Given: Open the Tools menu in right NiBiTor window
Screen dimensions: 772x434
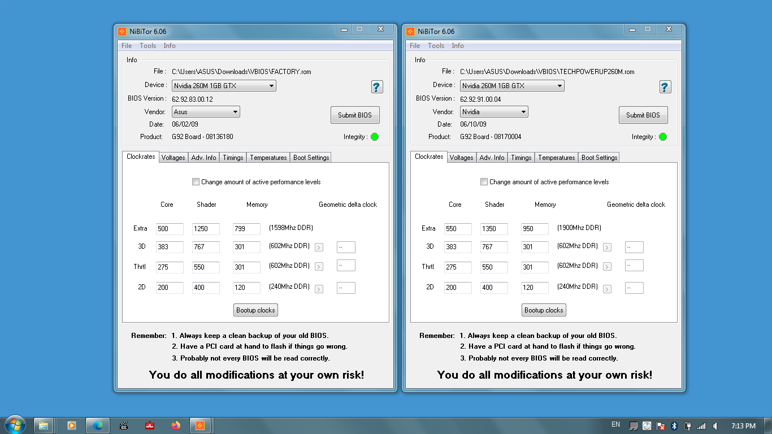Looking at the screenshot, I should coord(436,46).
